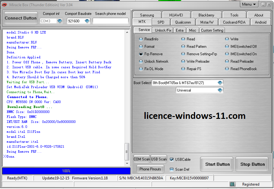Viewport: 274px width, 189px height.
Task: Click the keyboard icon in status bar
Action: pyautogui.click(x=232, y=184)
